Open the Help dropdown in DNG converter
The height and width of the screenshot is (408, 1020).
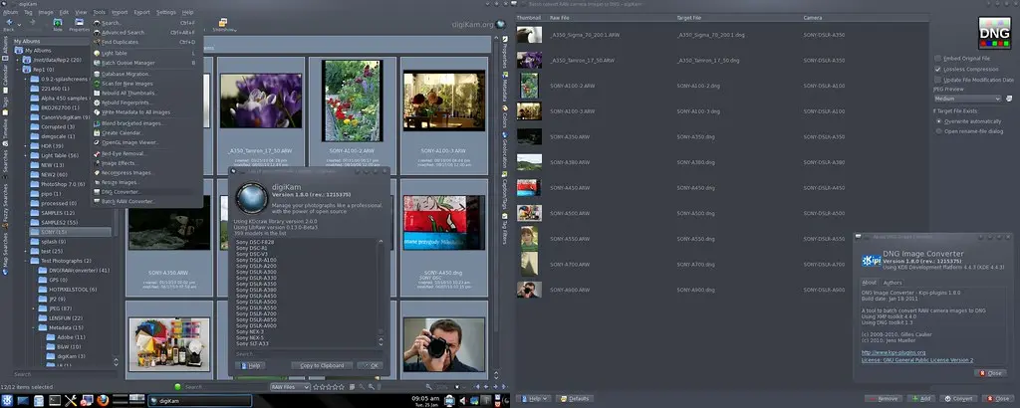coord(534,398)
